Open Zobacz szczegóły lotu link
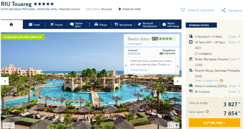Viewport: 244px width, 129px height. tap(207, 81)
